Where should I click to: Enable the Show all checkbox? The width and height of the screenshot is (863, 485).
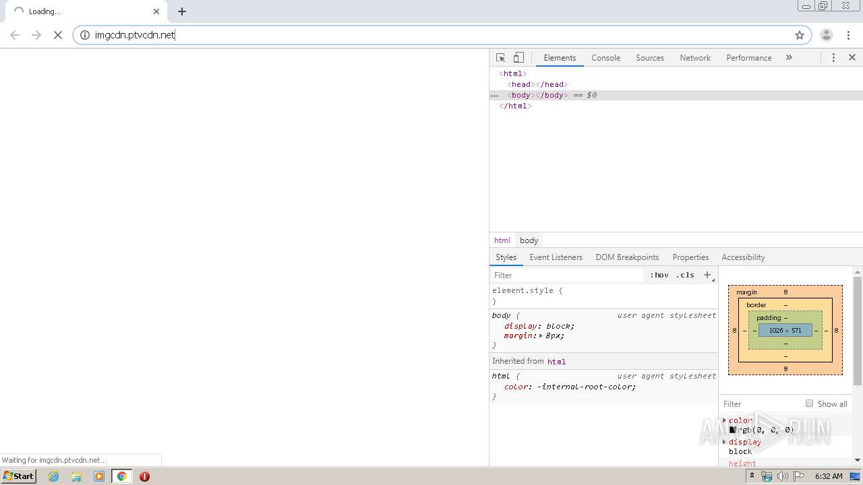[809, 403]
